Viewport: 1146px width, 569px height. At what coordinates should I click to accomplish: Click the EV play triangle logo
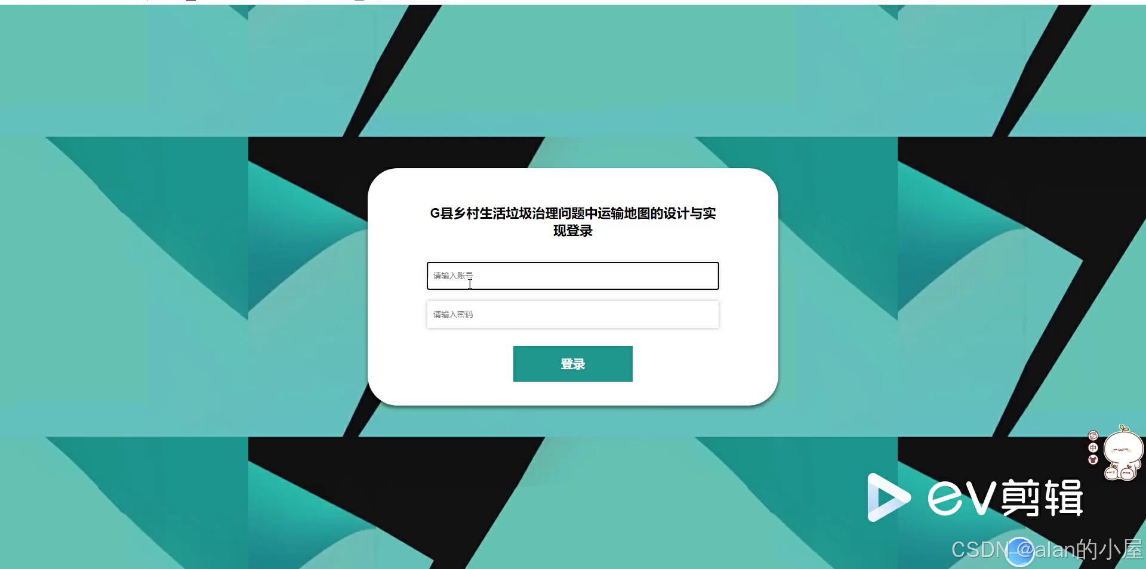[x=888, y=497]
